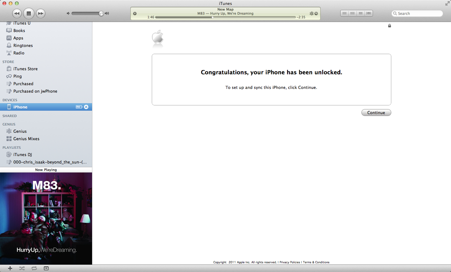Focus the Search field
Screen dimensions: 451x272
[x=417, y=13]
